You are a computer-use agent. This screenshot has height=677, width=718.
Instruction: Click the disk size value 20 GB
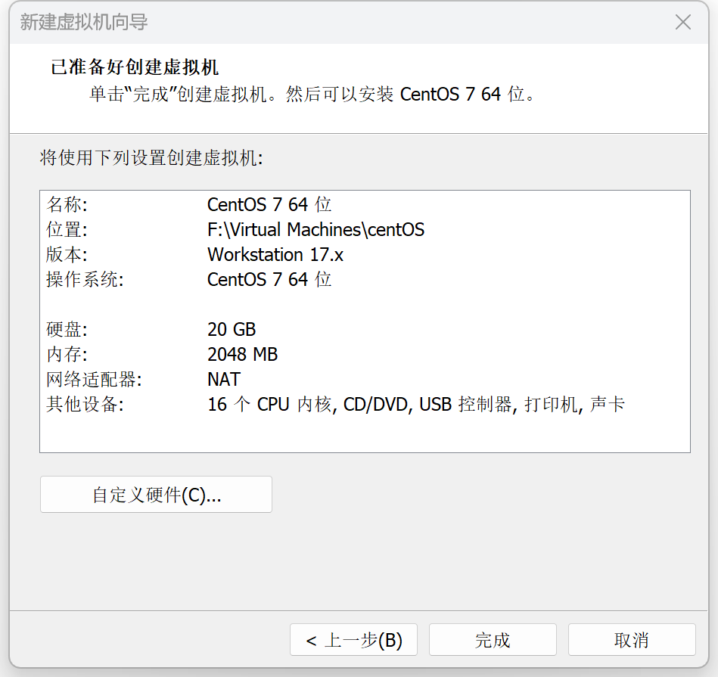tap(232, 330)
